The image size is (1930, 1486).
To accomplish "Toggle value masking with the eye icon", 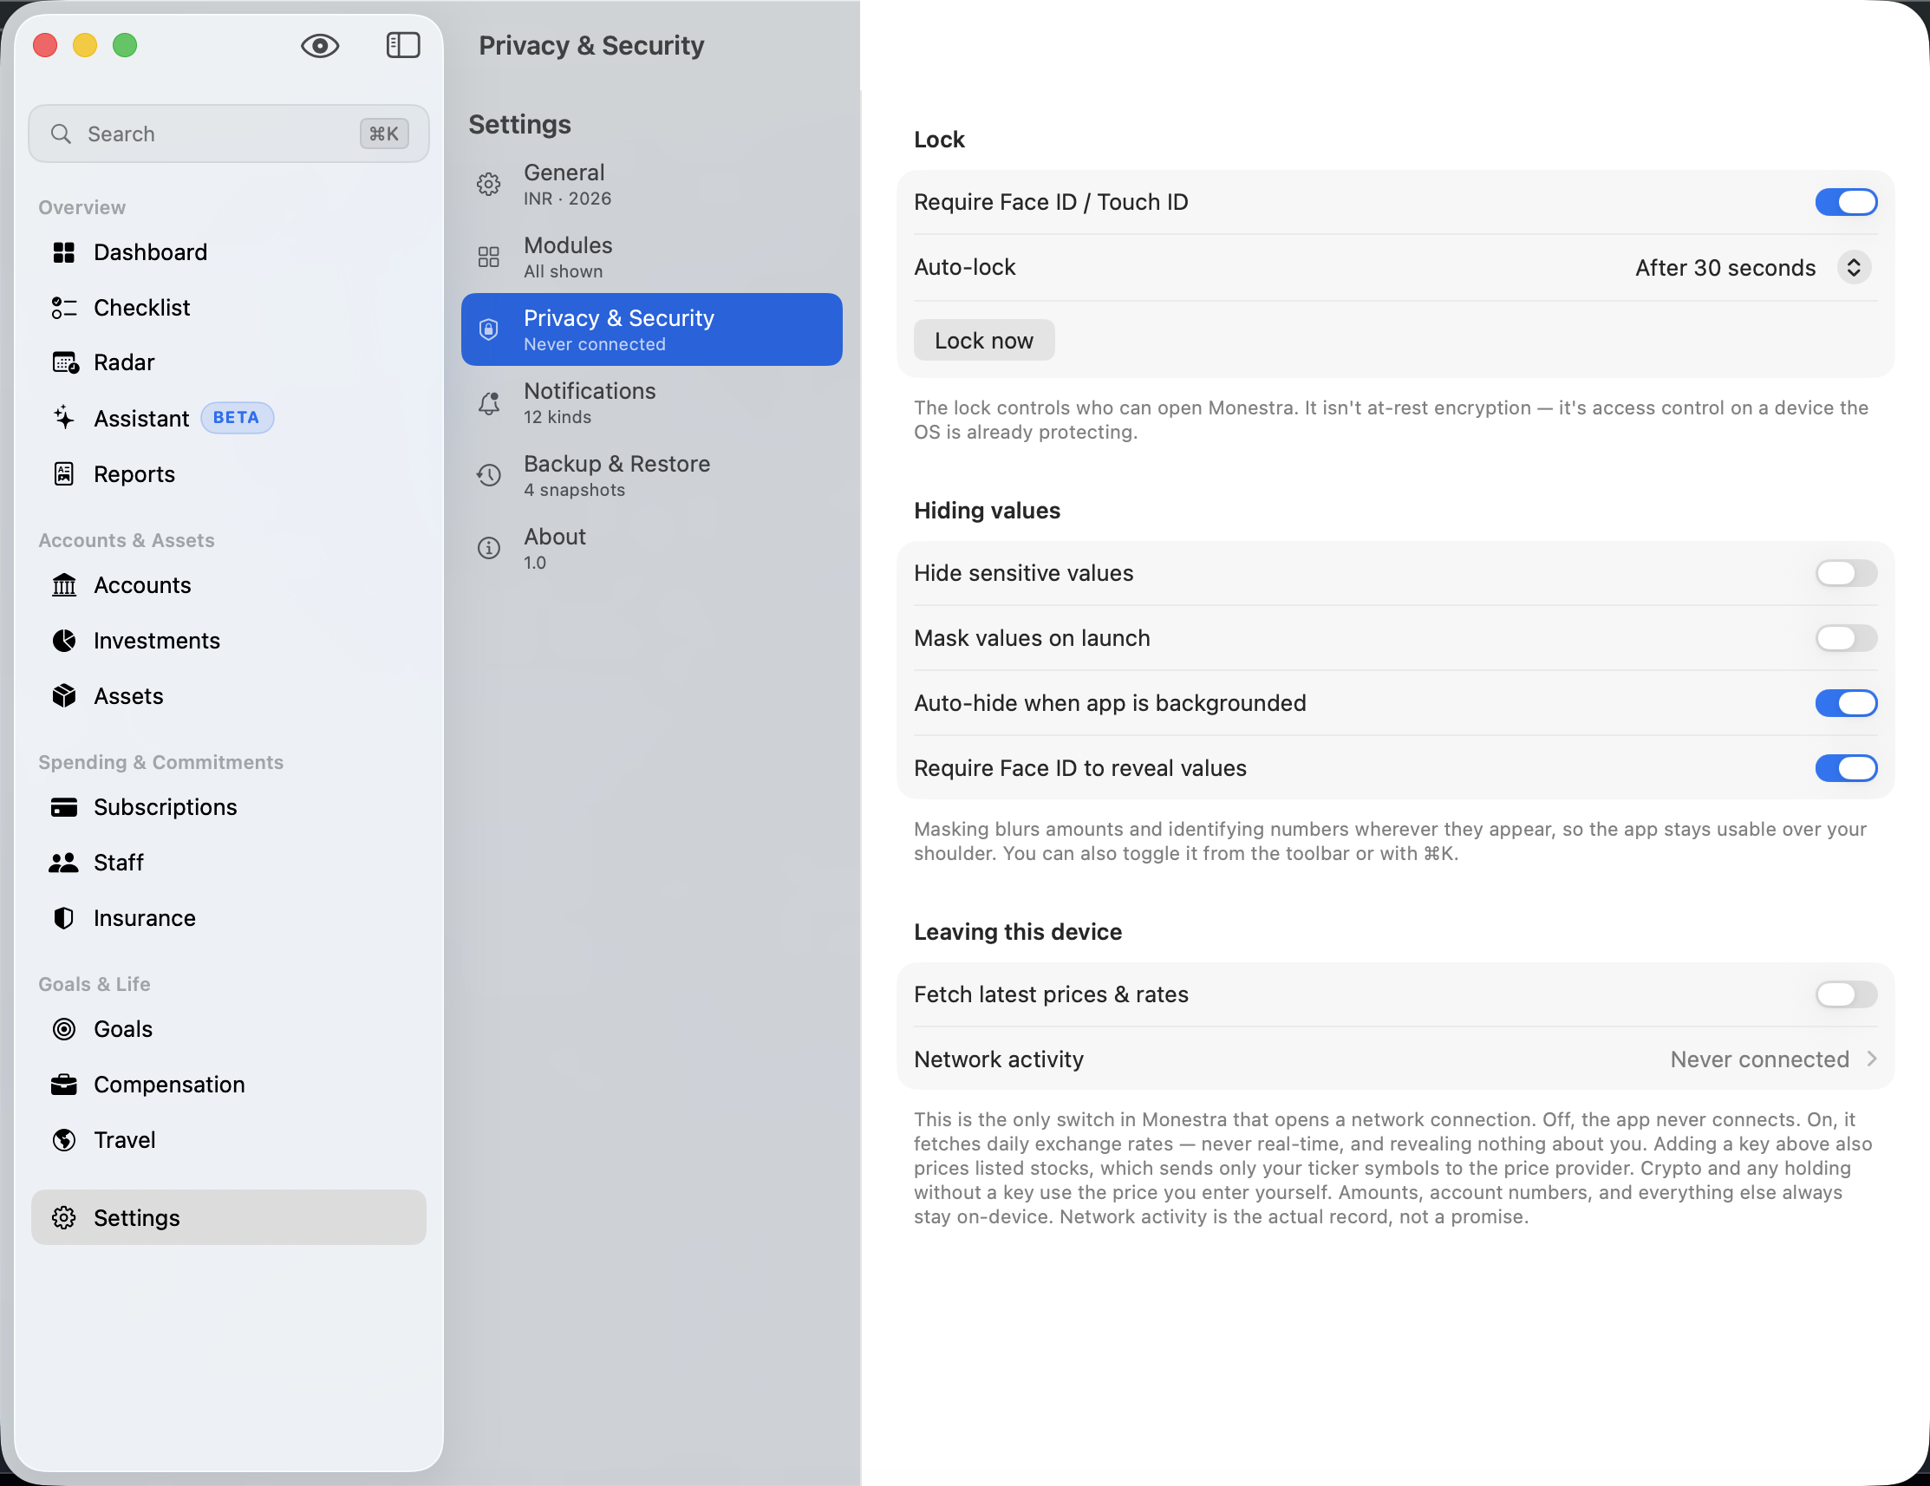I will (x=320, y=46).
